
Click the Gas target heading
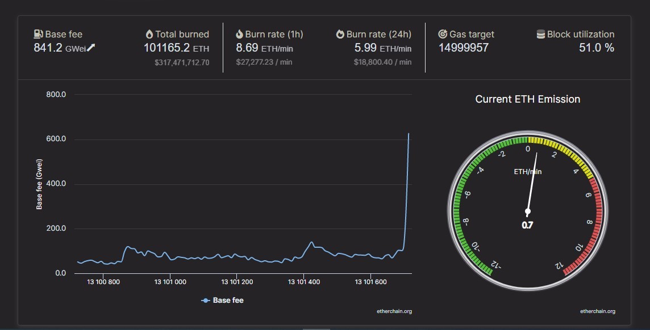pyautogui.click(x=472, y=35)
